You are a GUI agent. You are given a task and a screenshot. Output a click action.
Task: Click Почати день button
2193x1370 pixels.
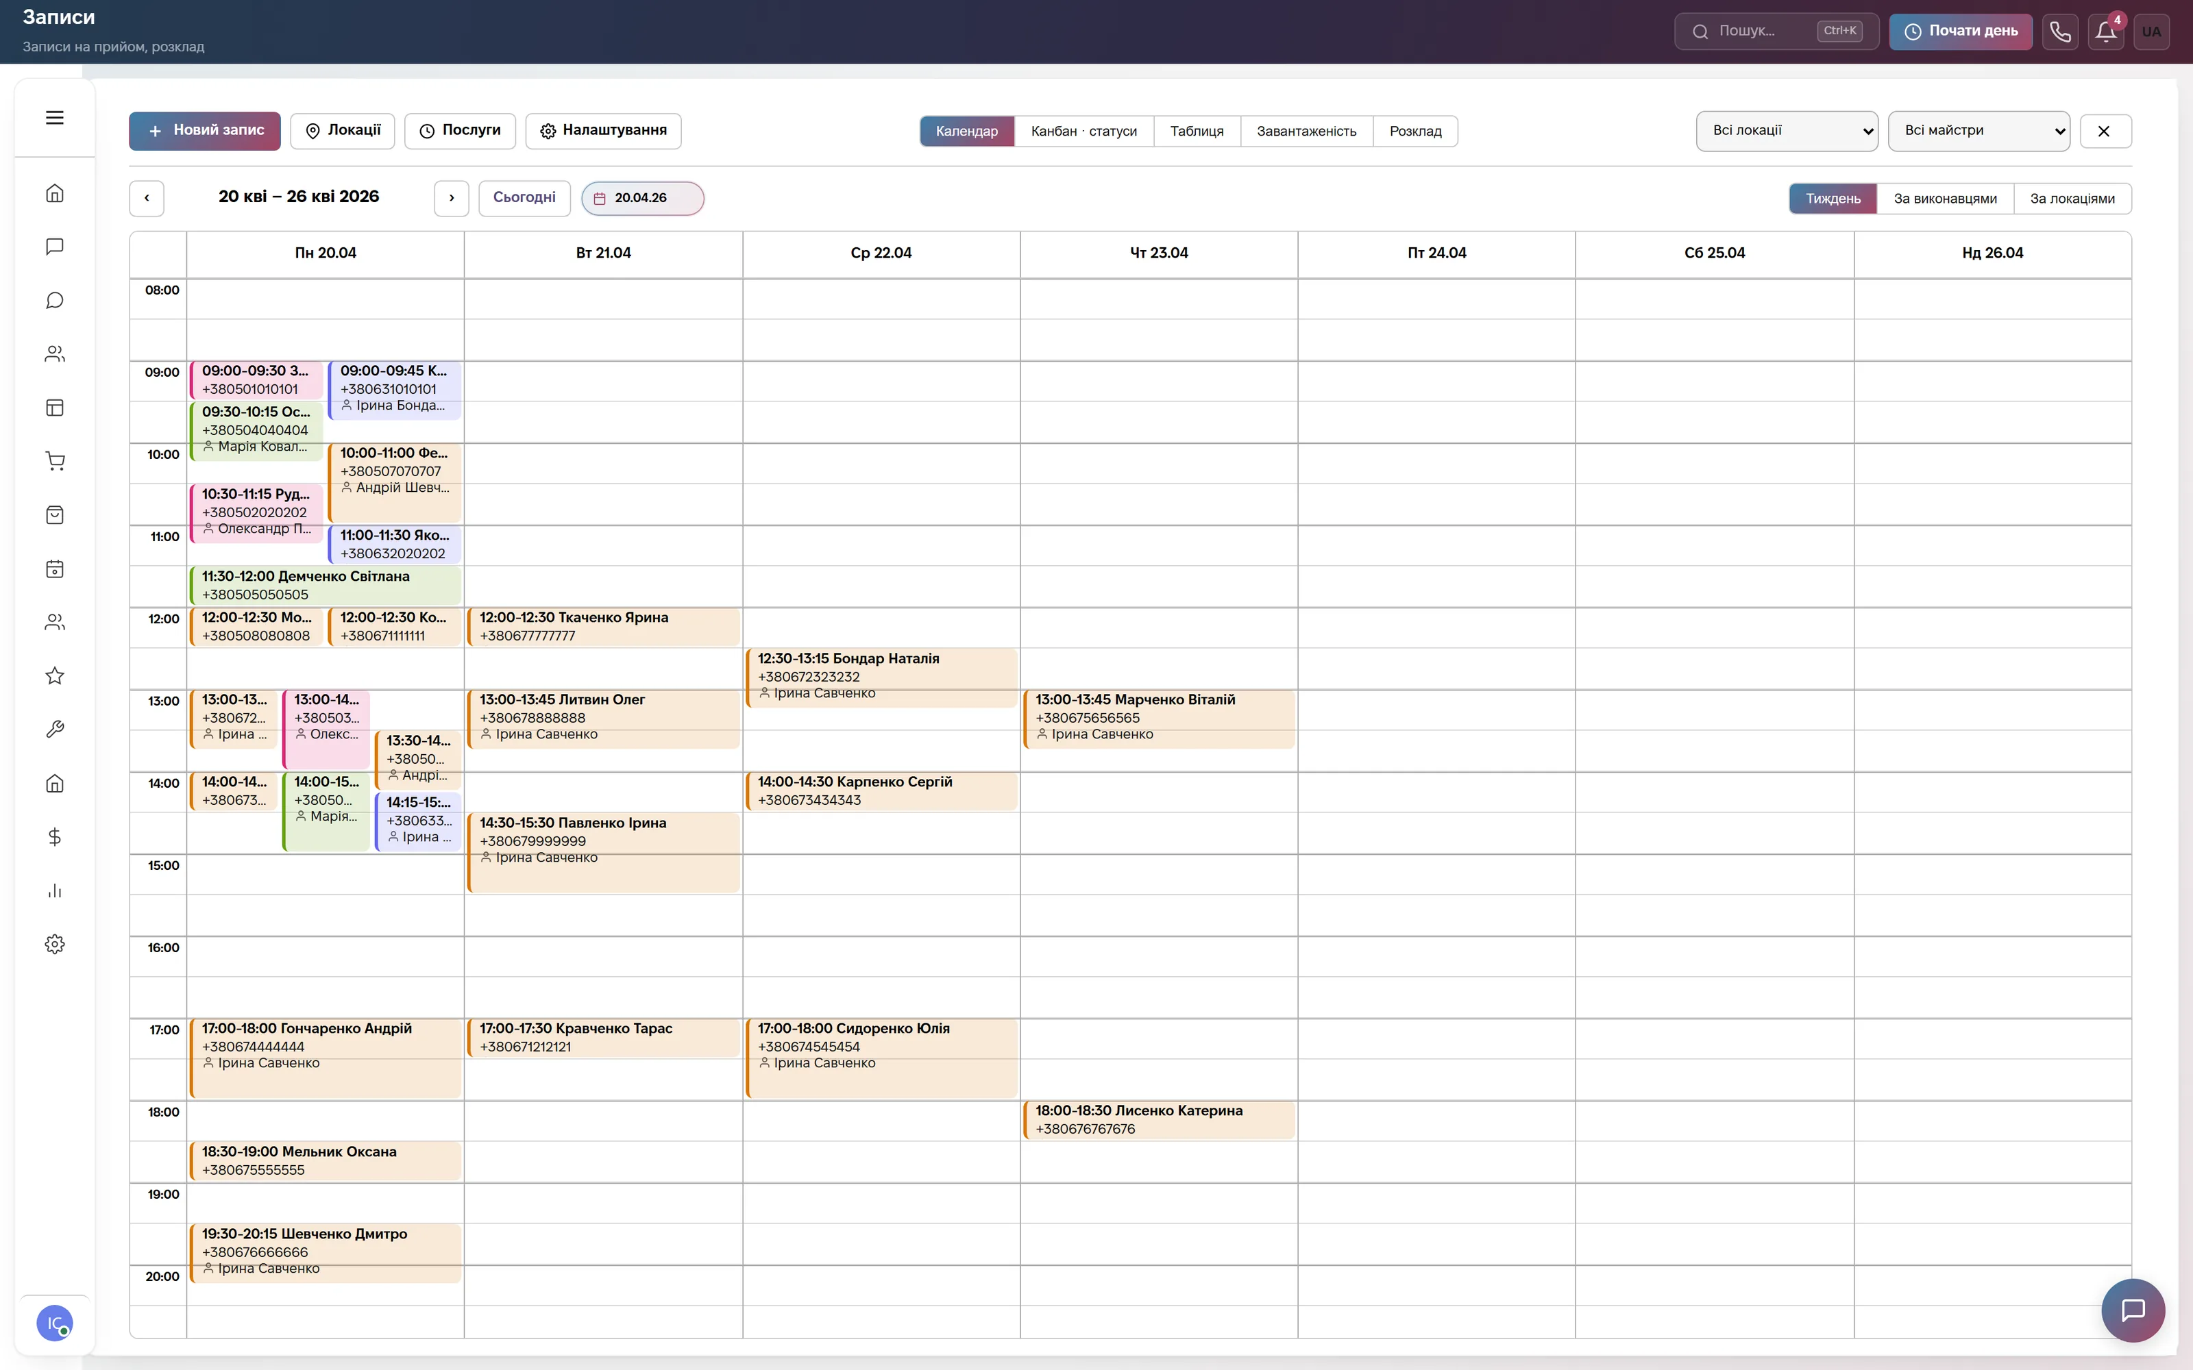(1961, 32)
